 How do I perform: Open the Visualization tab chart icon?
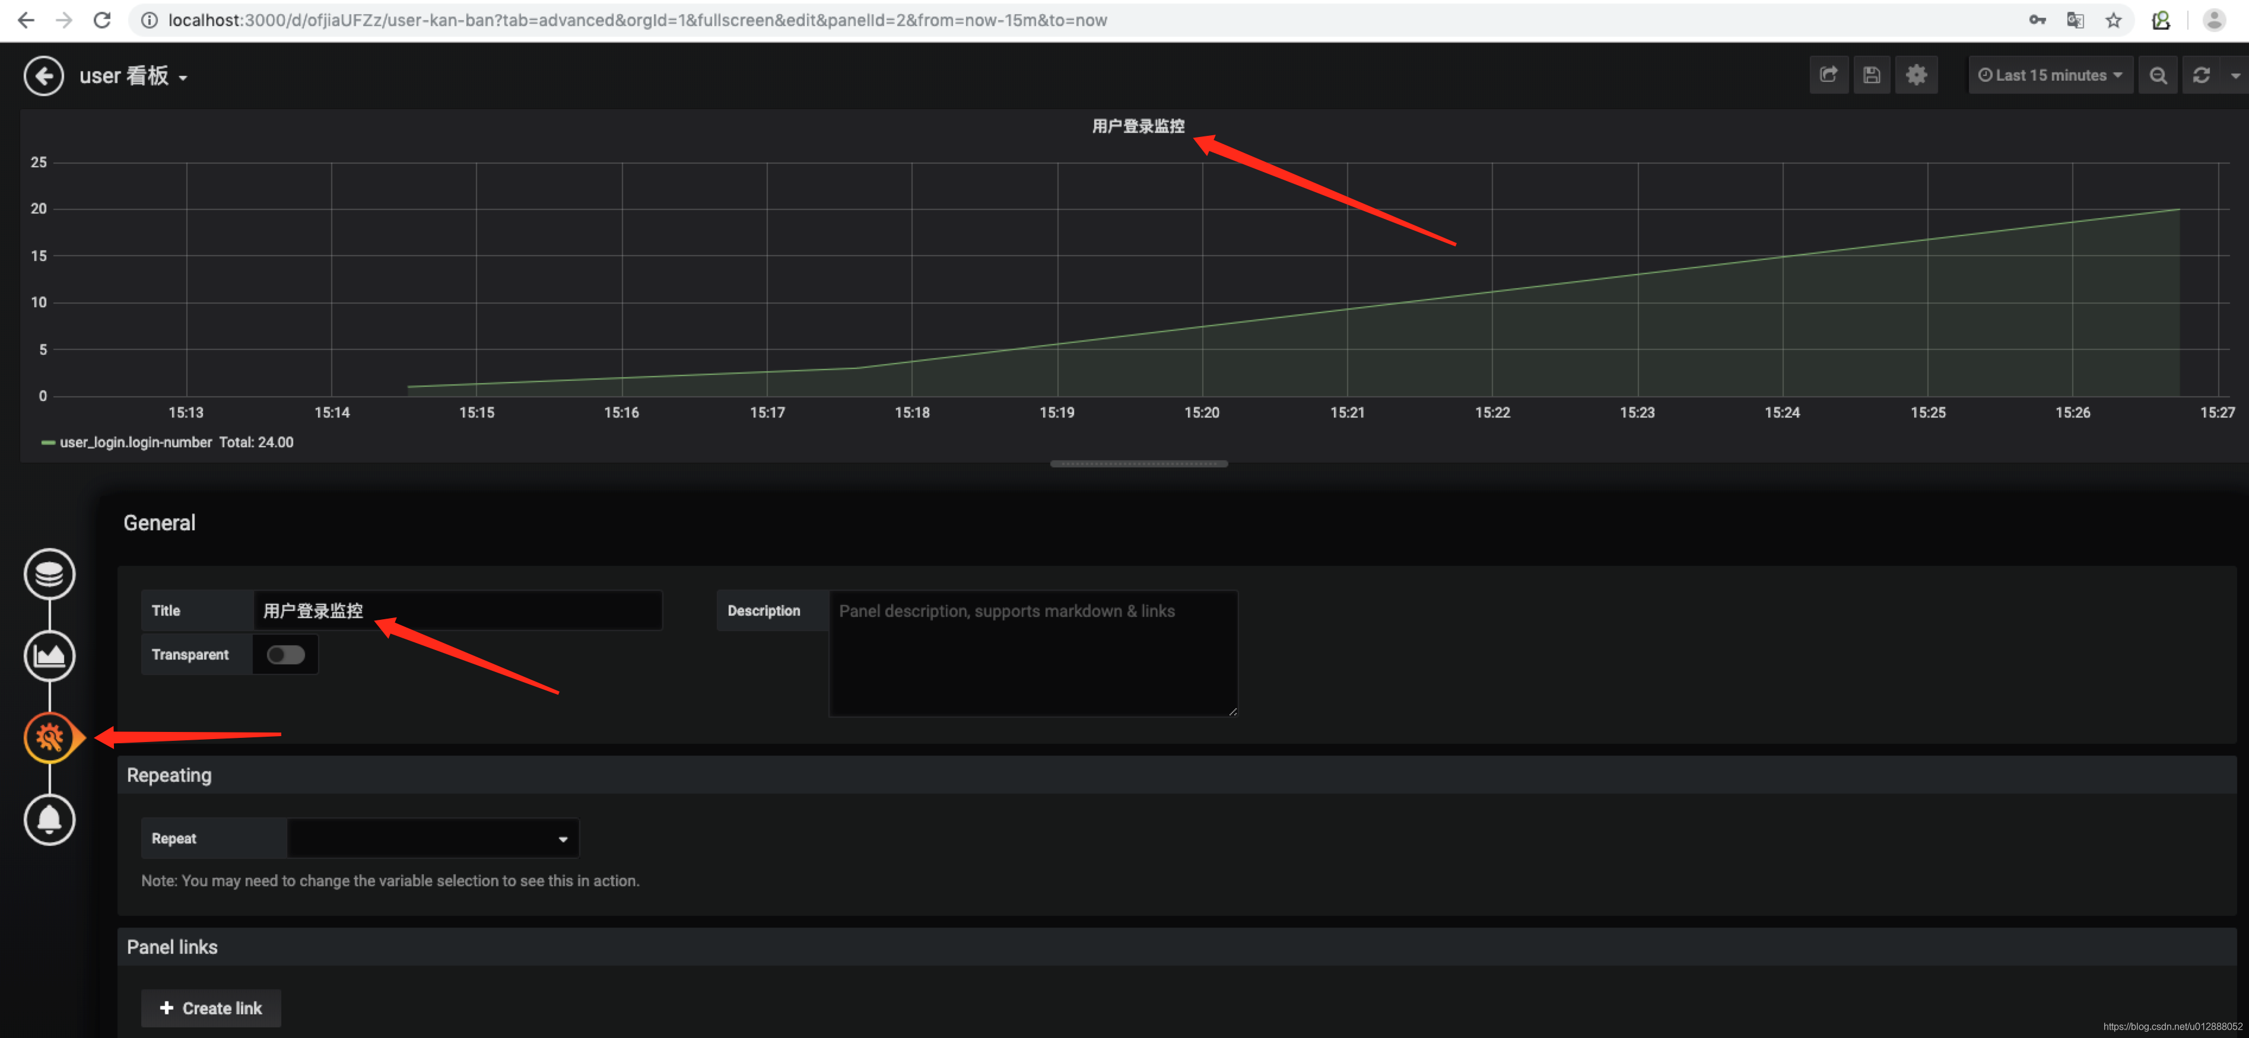click(50, 655)
